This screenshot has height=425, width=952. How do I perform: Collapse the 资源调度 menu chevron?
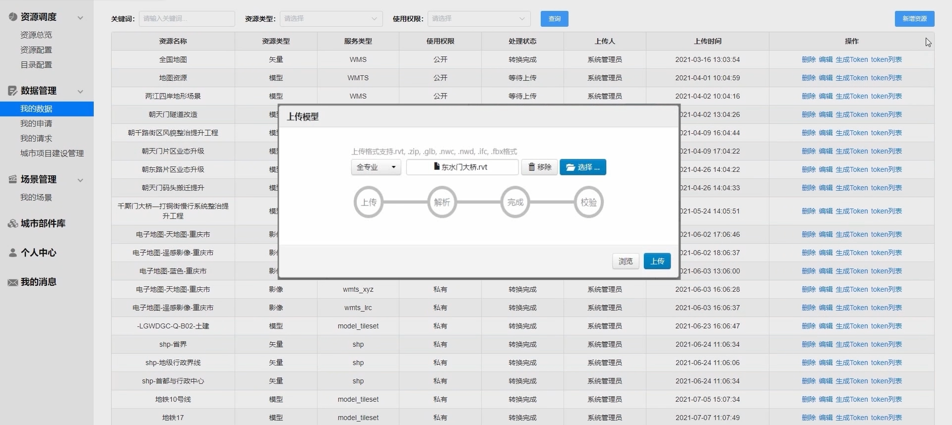80,18
